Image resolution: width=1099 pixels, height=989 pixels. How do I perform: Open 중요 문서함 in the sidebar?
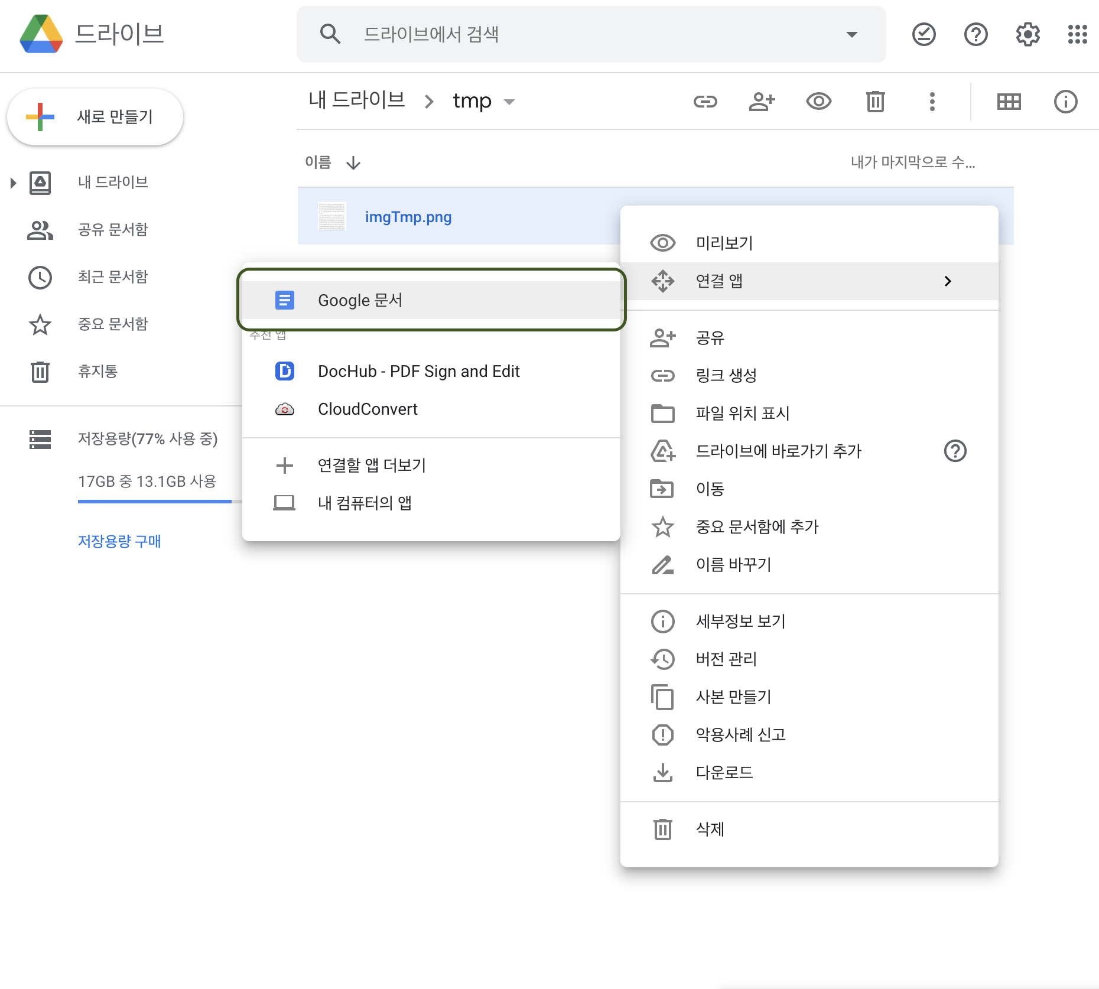coord(112,324)
